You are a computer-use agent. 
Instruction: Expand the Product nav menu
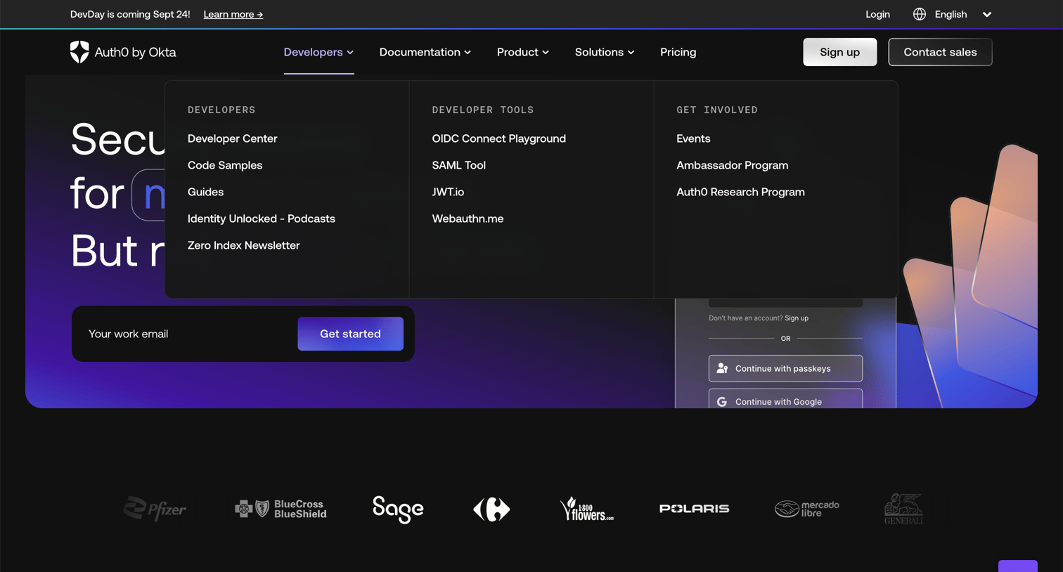[523, 52]
